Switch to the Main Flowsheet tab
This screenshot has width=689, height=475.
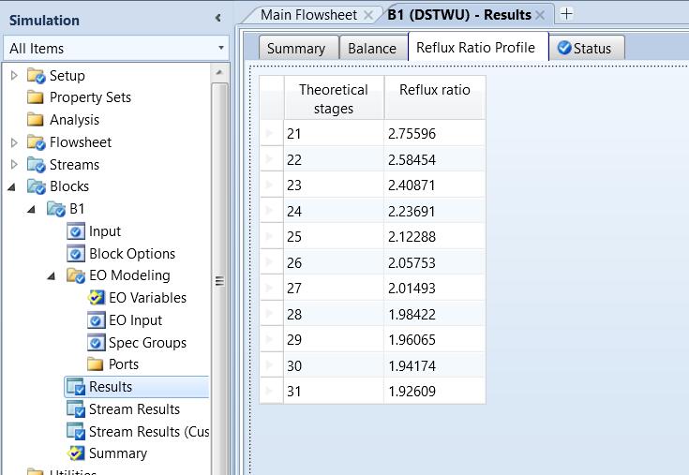[x=308, y=14]
